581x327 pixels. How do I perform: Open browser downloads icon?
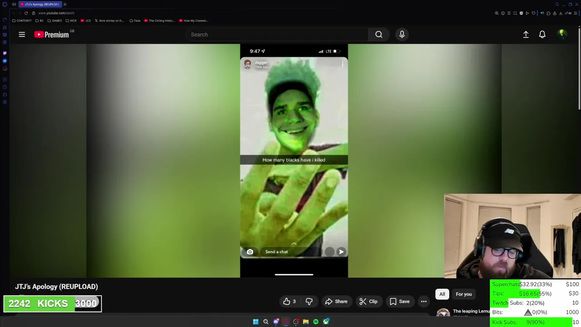(x=561, y=13)
